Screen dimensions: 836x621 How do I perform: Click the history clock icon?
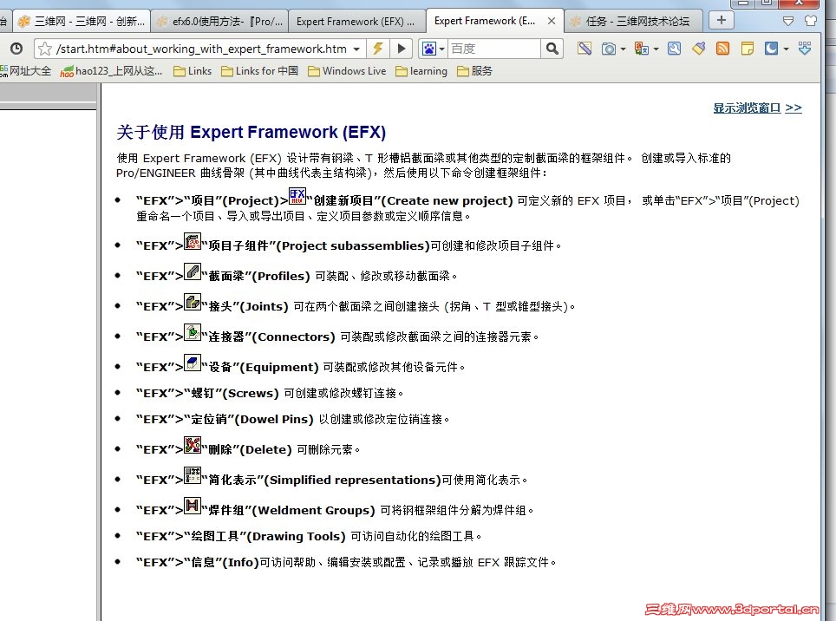[x=16, y=49]
